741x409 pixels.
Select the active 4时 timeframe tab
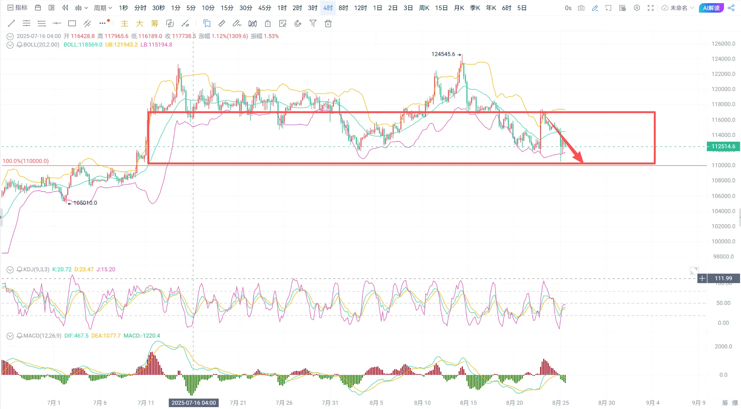click(328, 8)
